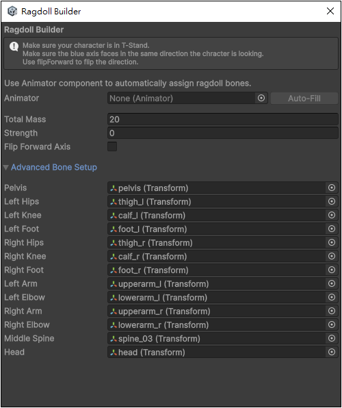Screen dimensions: 342x408
Task: Click the Strength value field
Action: click(223, 133)
